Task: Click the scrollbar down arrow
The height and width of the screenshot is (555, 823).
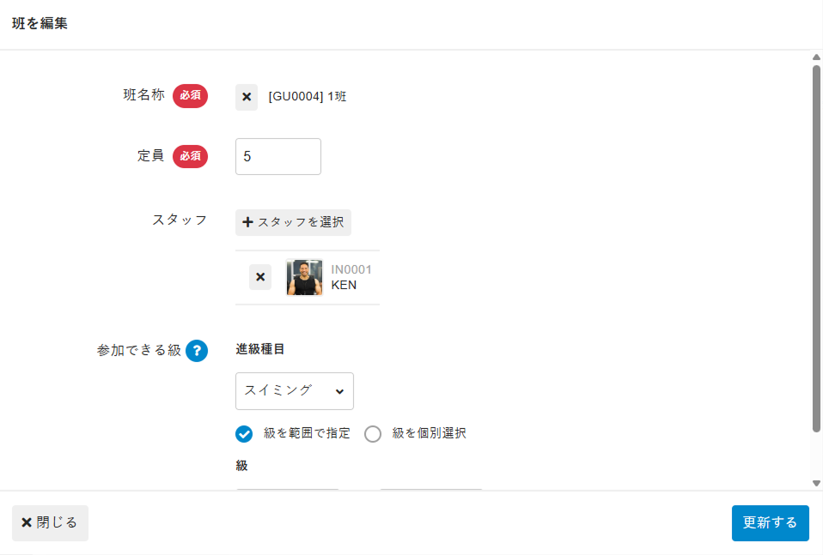Action: (816, 483)
